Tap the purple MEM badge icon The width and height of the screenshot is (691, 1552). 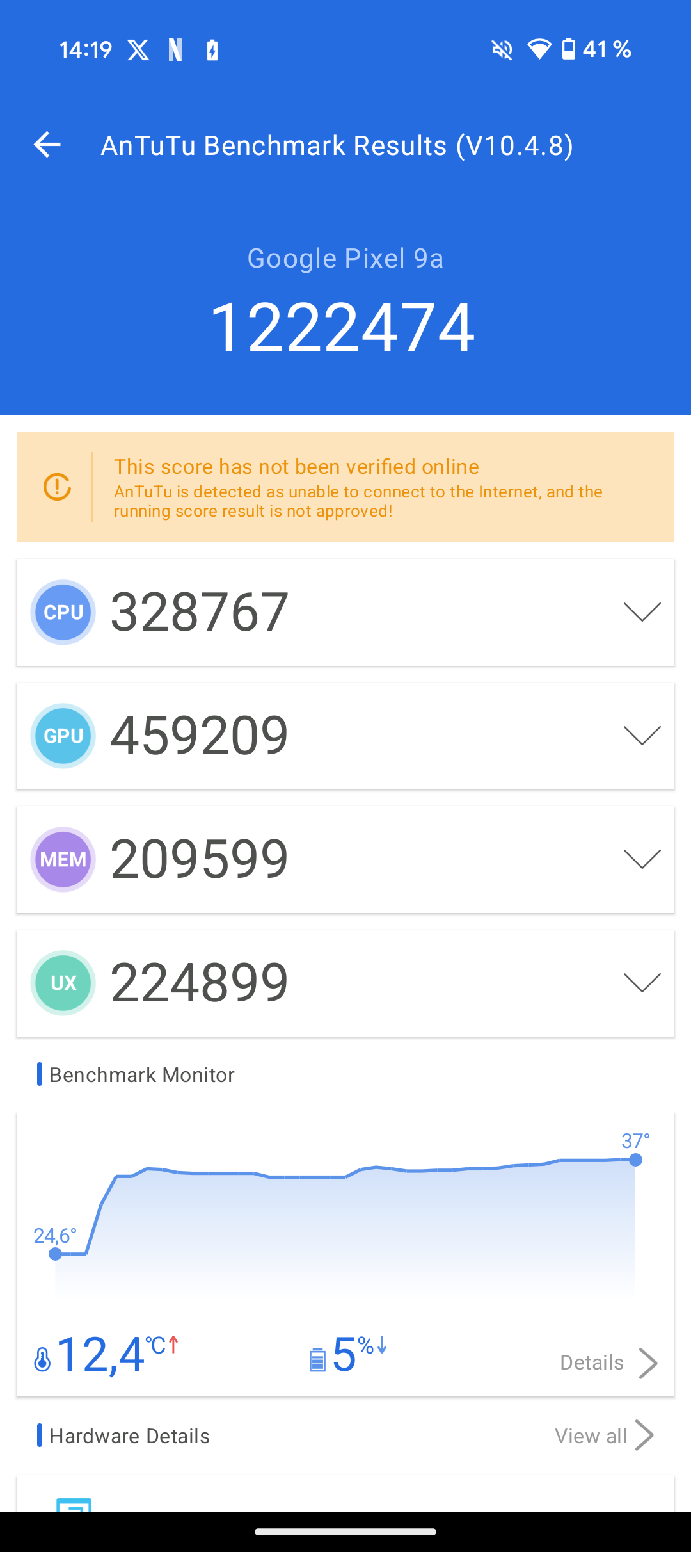coord(63,859)
